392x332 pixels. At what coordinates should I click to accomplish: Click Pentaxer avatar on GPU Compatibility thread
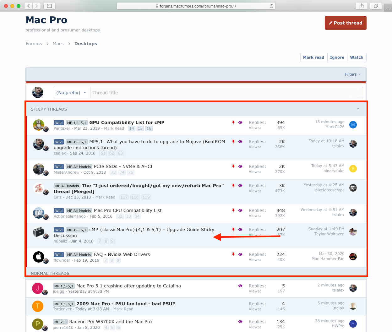pos(39,125)
